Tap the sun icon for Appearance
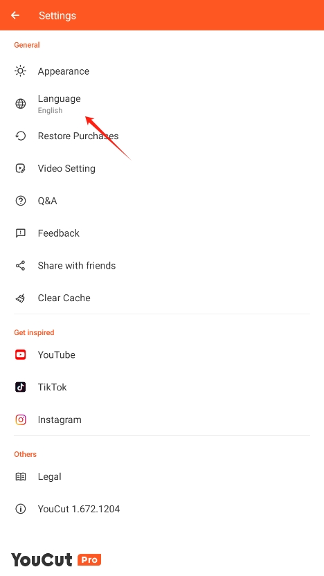 pos(20,71)
